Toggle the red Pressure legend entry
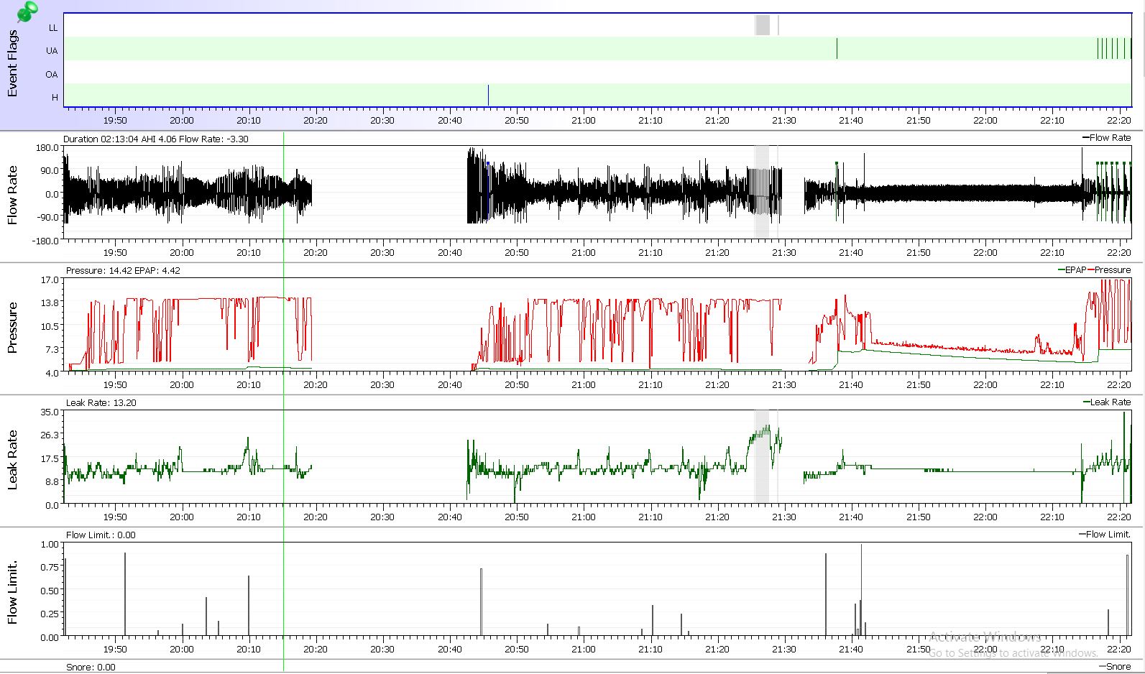The image size is (1145, 674). (x=1110, y=269)
